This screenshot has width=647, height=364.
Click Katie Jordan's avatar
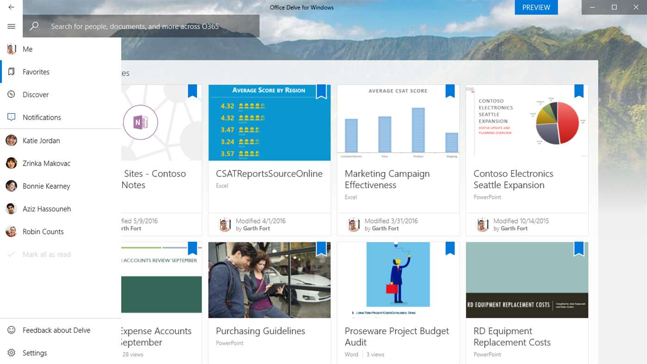tap(11, 141)
